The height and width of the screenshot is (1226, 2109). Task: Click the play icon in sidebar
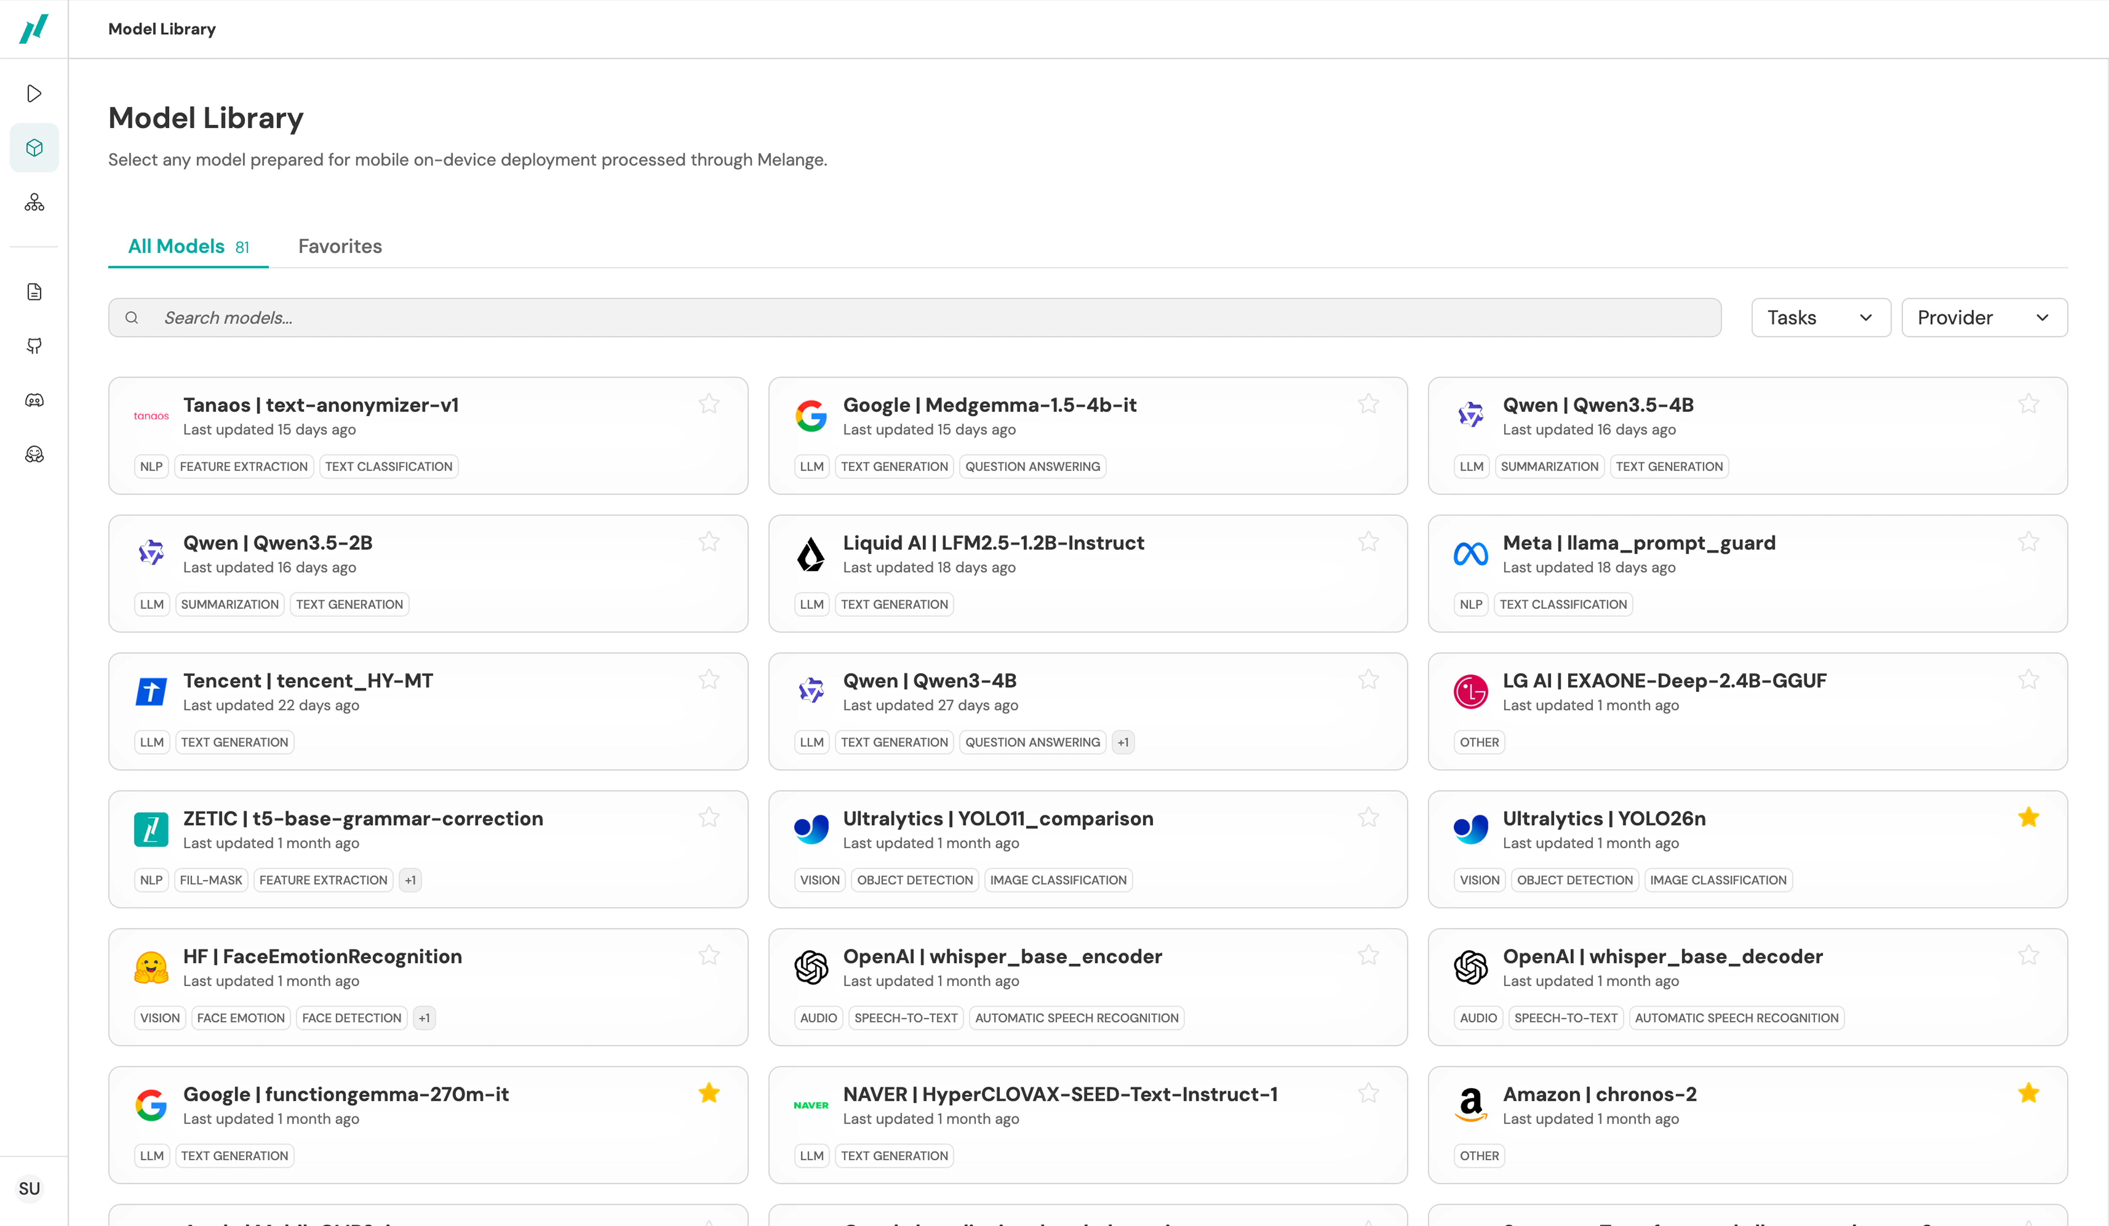[34, 94]
